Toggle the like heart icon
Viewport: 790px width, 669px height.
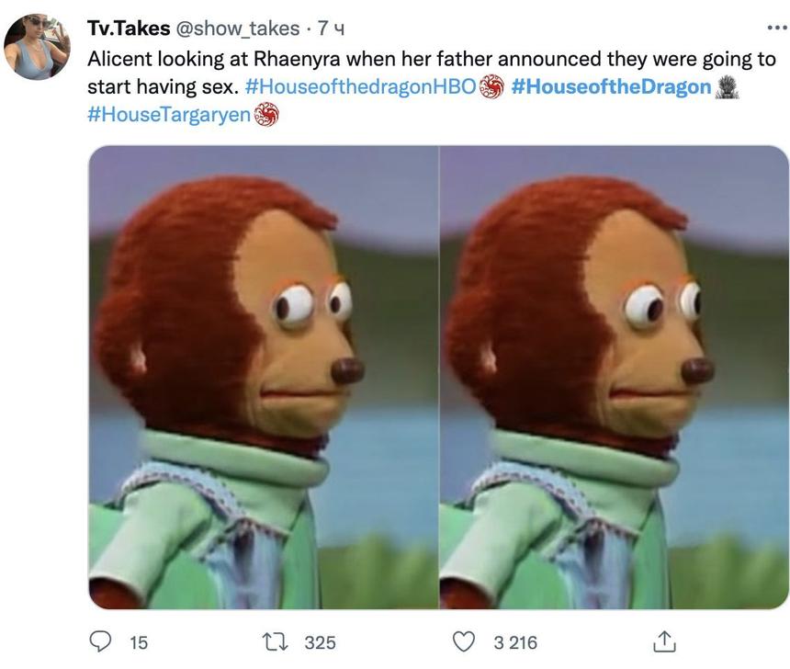tap(467, 641)
